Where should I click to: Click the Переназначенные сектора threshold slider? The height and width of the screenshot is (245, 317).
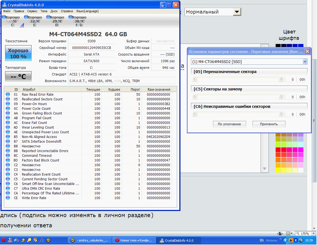237,80
